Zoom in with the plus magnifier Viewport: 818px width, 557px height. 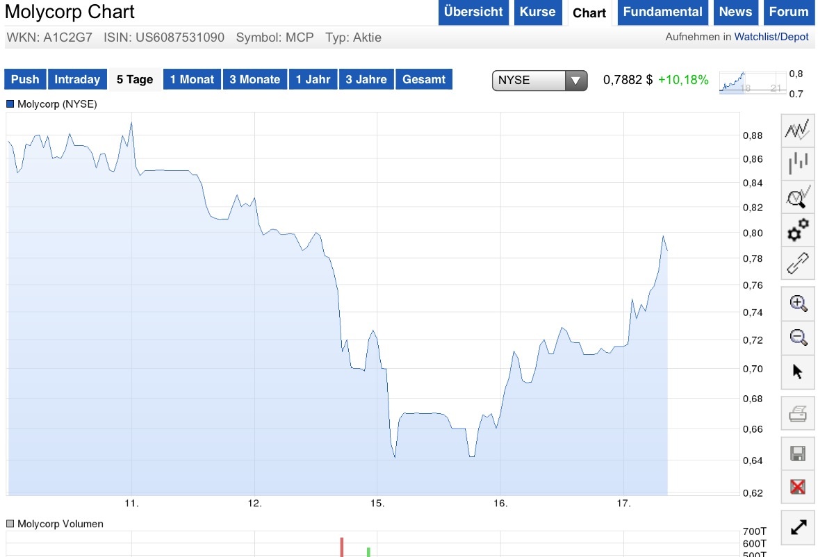pyautogui.click(x=798, y=303)
